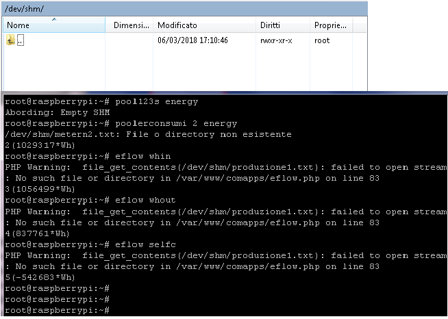
Task: Click the /dev/shm/ path title bar
Action: click(184, 9)
